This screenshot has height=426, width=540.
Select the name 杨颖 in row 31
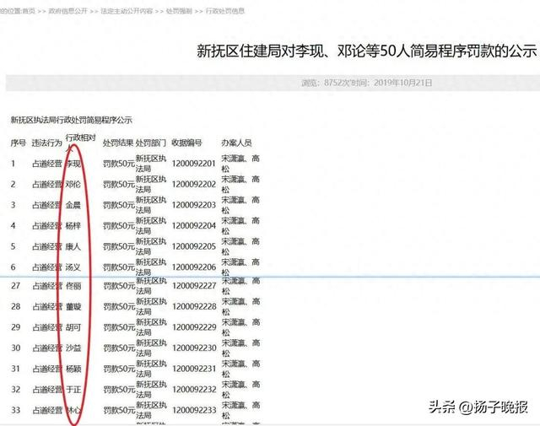tap(73, 369)
